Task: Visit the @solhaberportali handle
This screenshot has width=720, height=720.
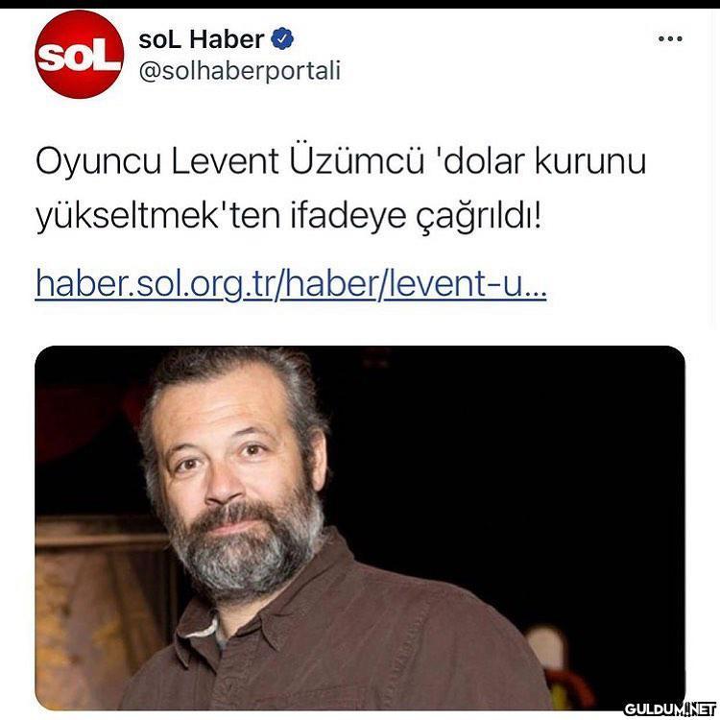Action: pyautogui.click(x=240, y=71)
